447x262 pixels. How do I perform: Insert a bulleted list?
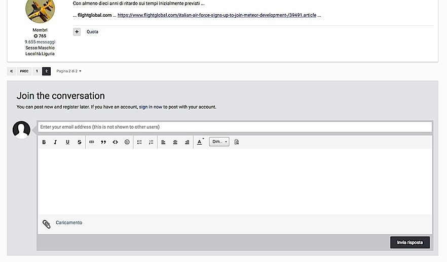point(139,142)
